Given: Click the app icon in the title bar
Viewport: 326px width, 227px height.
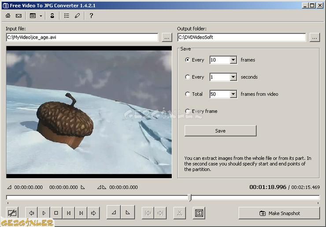Looking at the screenshot, I should [x=6, y=6].
